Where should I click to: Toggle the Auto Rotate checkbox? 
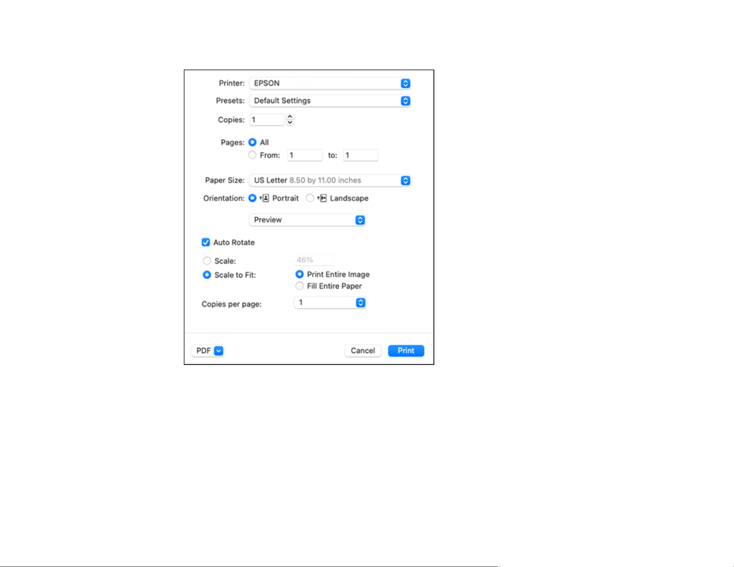pyautogui.click(x=205, y=242)
